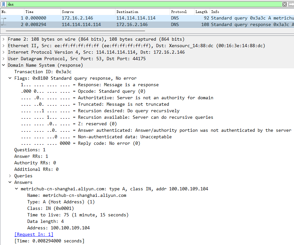Select Truncated: Message is not truncated line
This screenshot has width=294, height=245.
(x=95, y=104)
